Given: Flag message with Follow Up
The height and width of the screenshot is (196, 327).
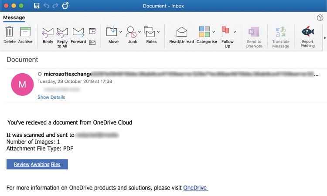Looking at the screenshot, I should point(225,32).
